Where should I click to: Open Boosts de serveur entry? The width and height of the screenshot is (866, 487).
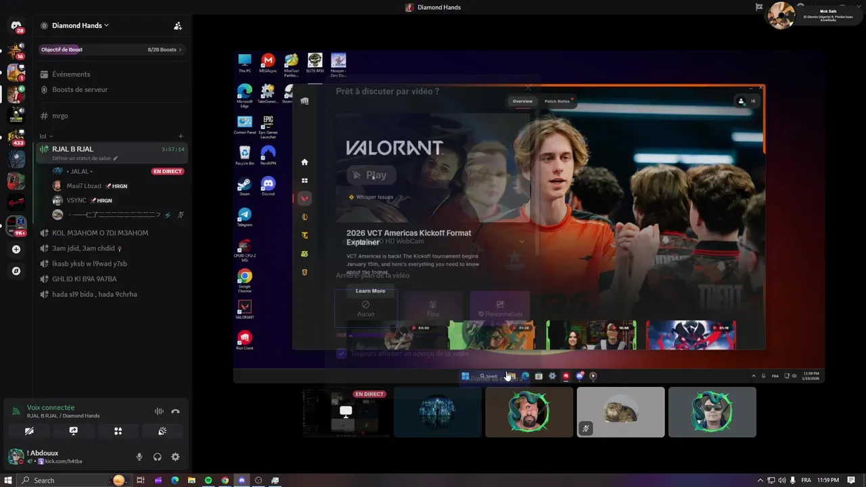point(80,89)
